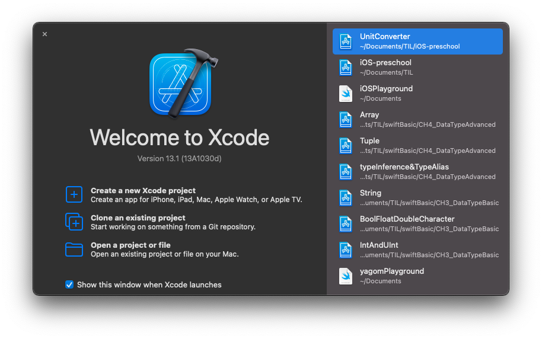Open the iOSPlayground recent playground
Image resolution: width=542 pixels, height=339 pixels.
pos(417,94)
